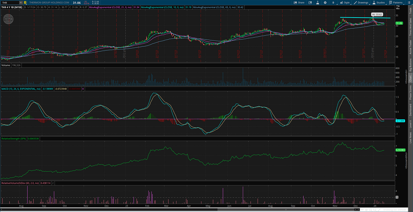Open chart settings gear icon
Image resolution: width=413 pixels, height=212 pixels.
(x=325, y=3)
